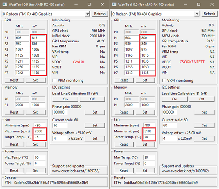Click P1 voltage field 818 in left window
The image size is (219, 189).
point(38,38)
